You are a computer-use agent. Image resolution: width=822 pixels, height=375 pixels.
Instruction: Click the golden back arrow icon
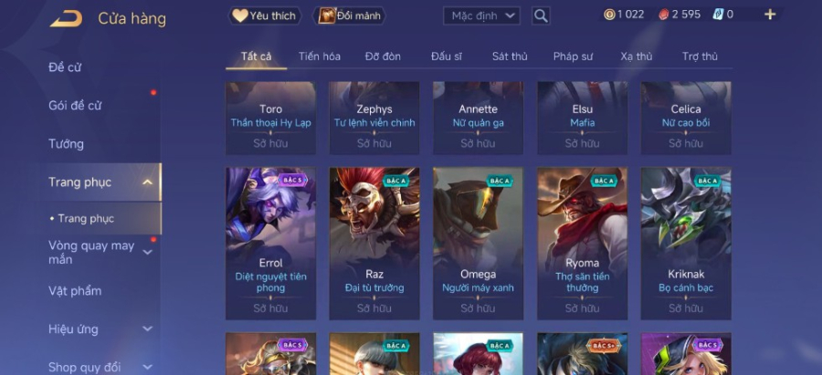[66, 19]
